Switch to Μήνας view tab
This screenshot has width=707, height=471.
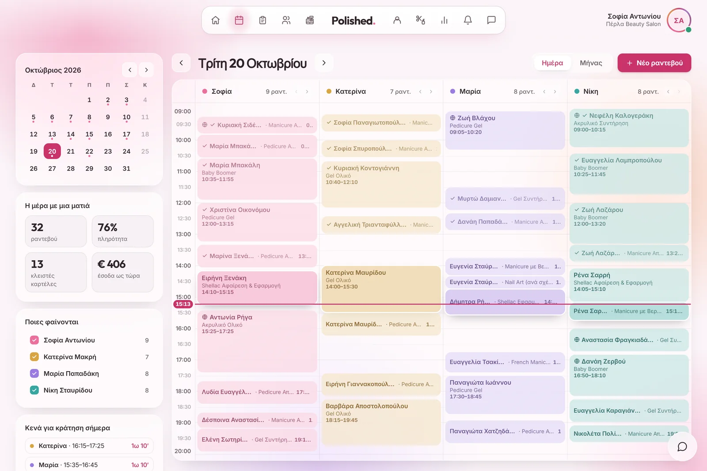(591, 63)
